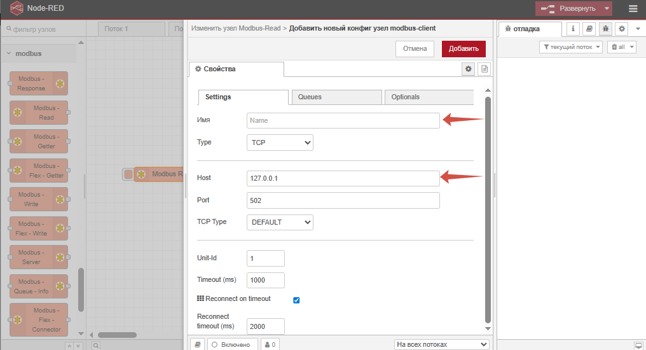The height and width of the screenshot is (350, 646).
Task: Open the config nodes gear sidebar icon
Action: pyautogui.click(x=622, y=29)
